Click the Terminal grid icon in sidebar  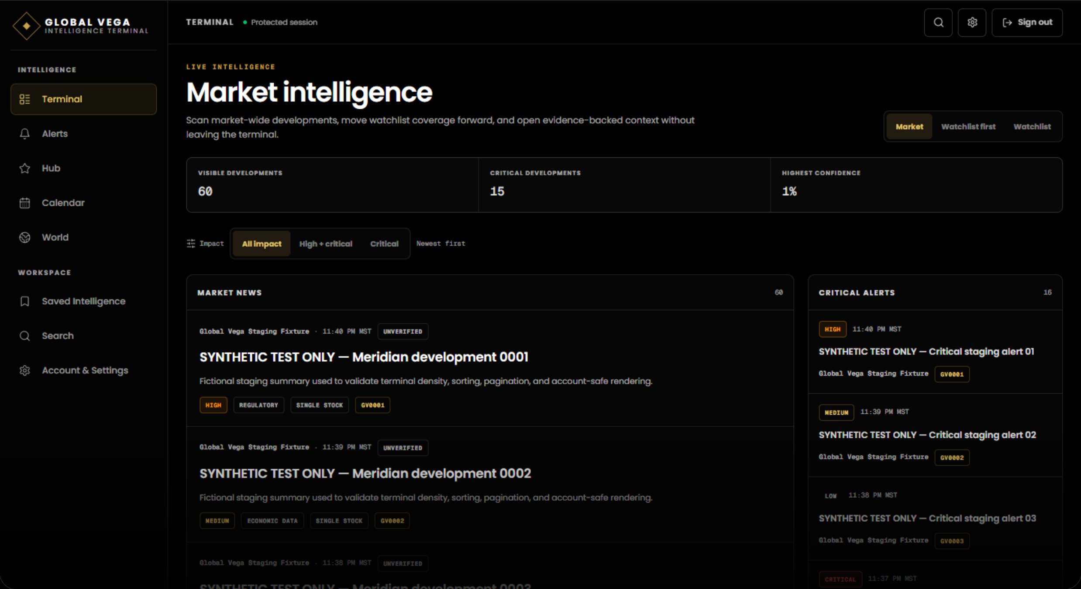25,99
